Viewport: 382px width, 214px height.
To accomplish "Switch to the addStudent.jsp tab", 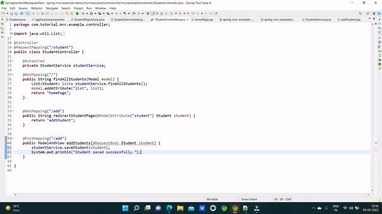I will [x=349, y=20].
